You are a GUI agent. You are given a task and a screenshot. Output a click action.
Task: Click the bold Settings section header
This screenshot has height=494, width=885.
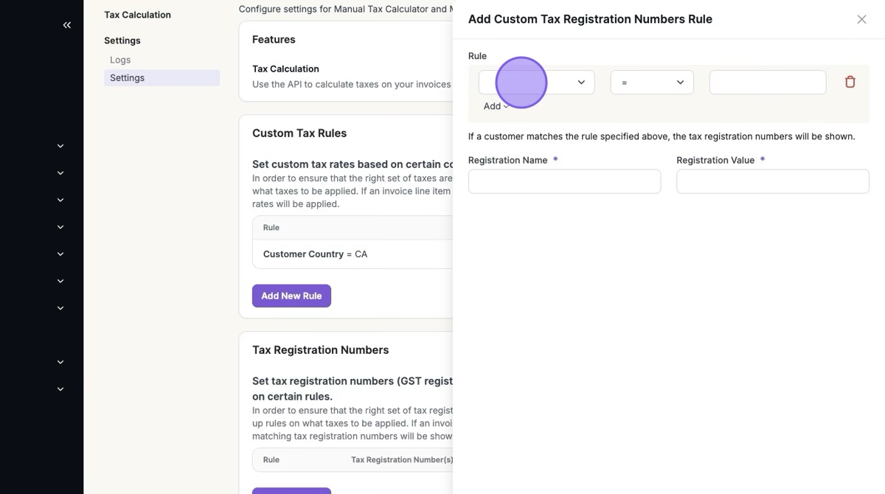(x=122, y=41)
